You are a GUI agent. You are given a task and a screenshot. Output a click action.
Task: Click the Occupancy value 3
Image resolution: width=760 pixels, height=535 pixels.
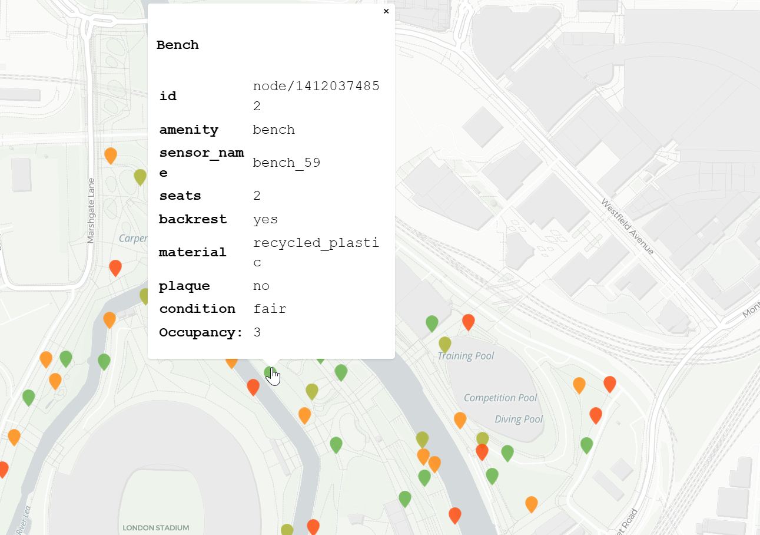(257, 332)
